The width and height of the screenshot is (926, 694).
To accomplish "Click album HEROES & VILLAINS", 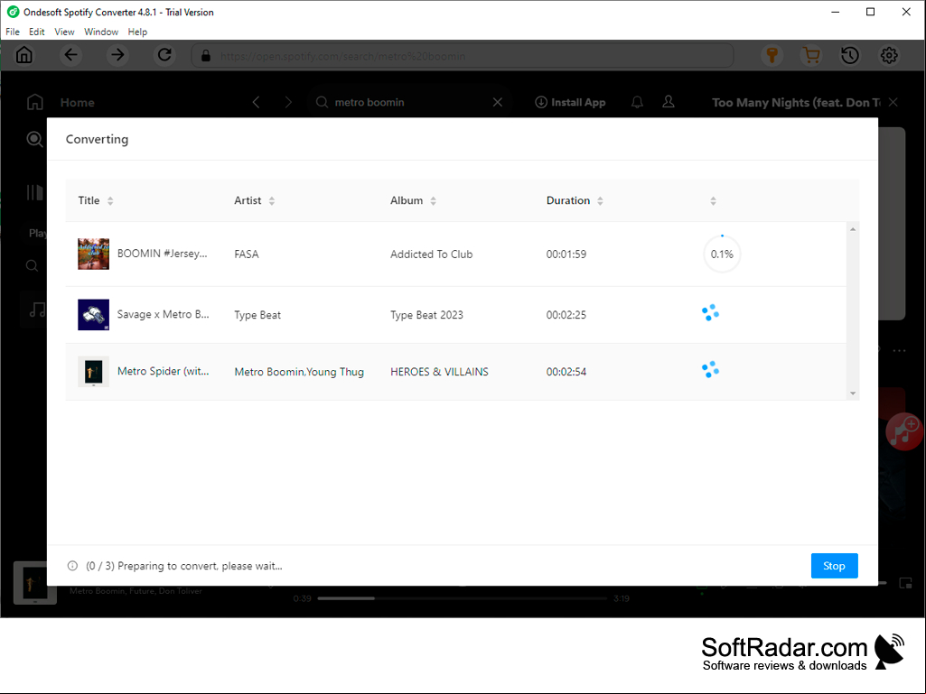I will coord(439,372).
